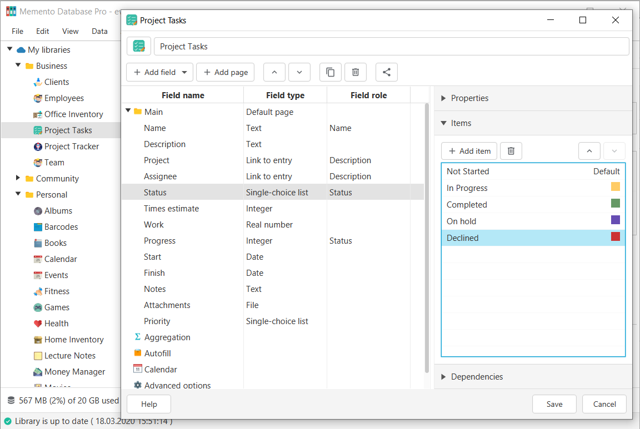The image size is (640, 429).
Task: Click the Add item button
Action: (469, 151)
